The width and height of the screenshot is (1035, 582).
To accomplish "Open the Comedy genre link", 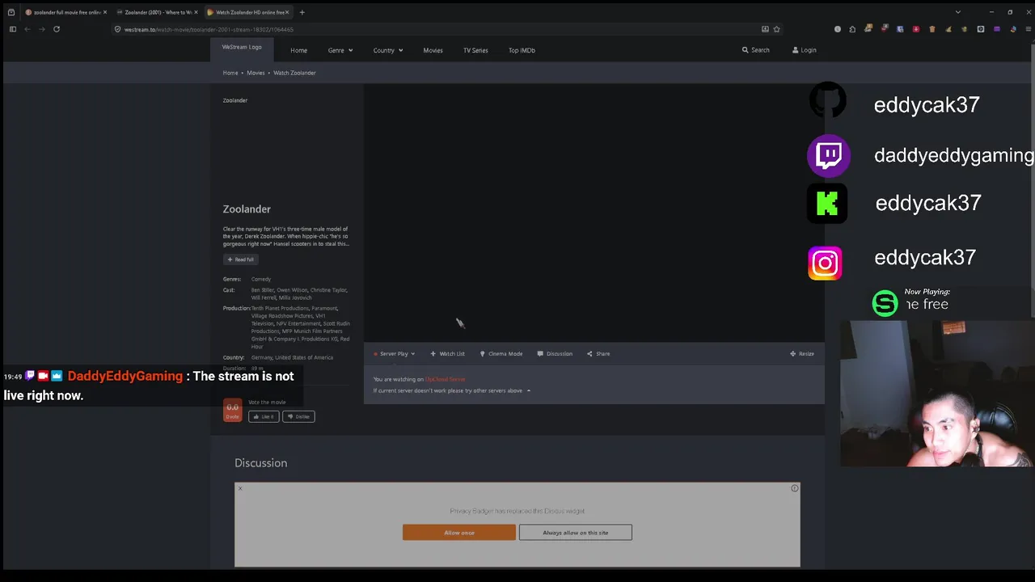I will [x=260, y=279].
